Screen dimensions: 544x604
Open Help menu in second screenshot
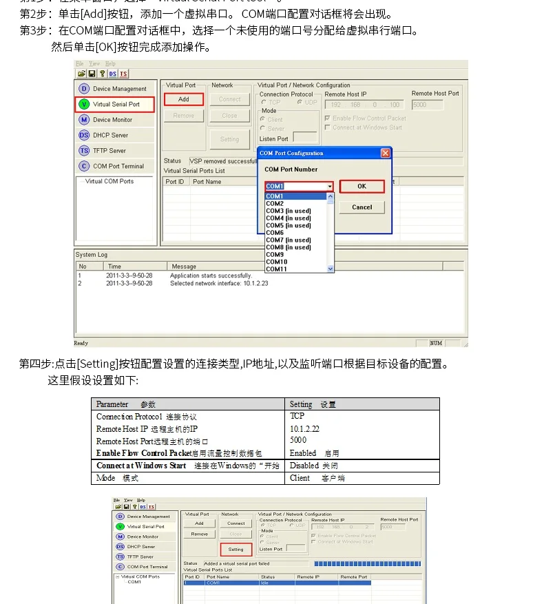point(141,500)
